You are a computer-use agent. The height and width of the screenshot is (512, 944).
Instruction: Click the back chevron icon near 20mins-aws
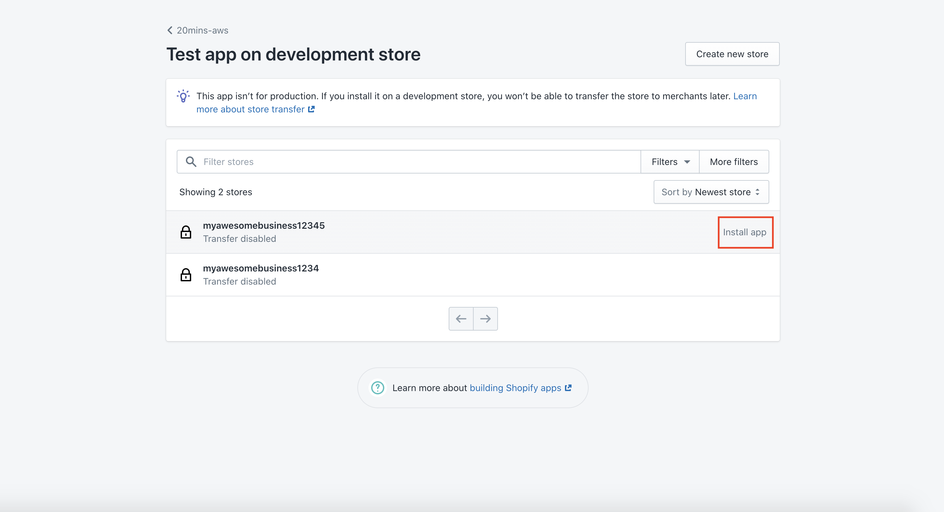(170, 31)
